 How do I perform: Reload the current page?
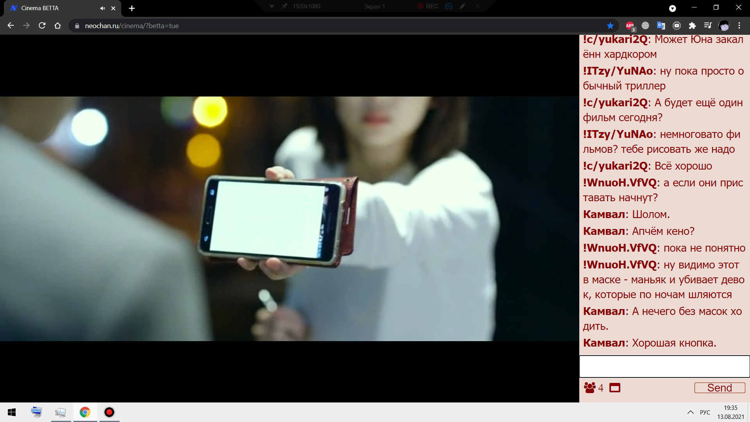[x=42, y=26]
